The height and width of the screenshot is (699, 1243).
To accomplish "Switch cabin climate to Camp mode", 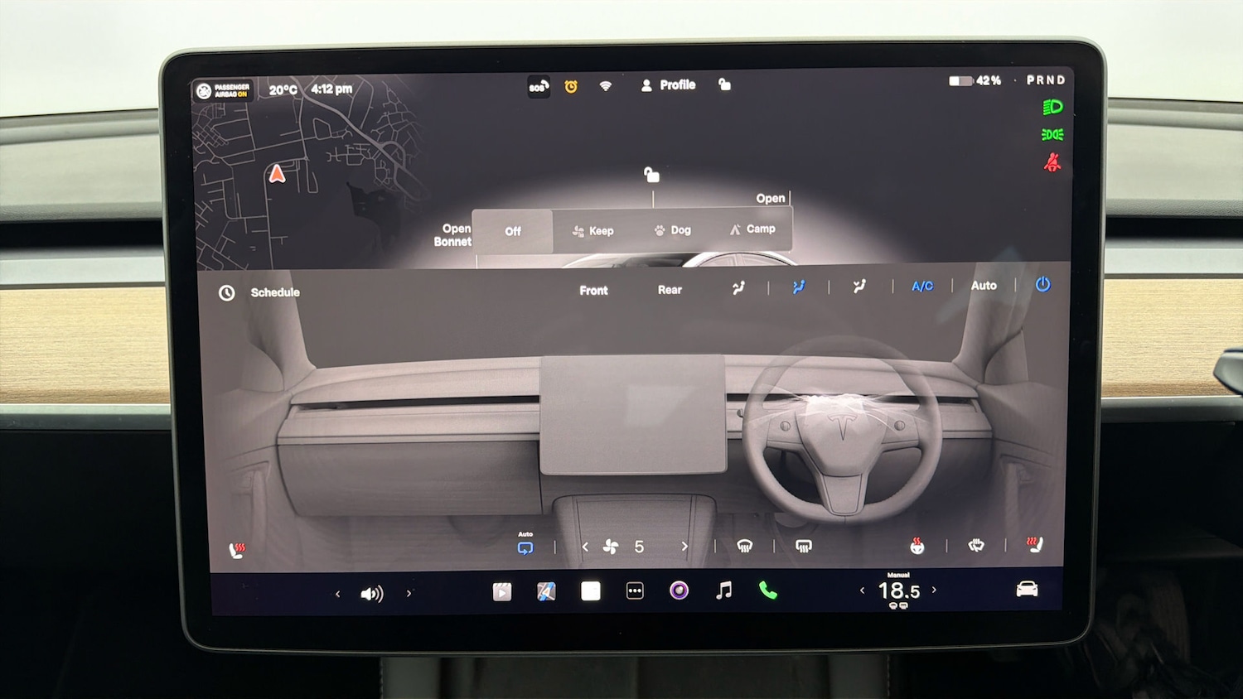I will [752, 229].
